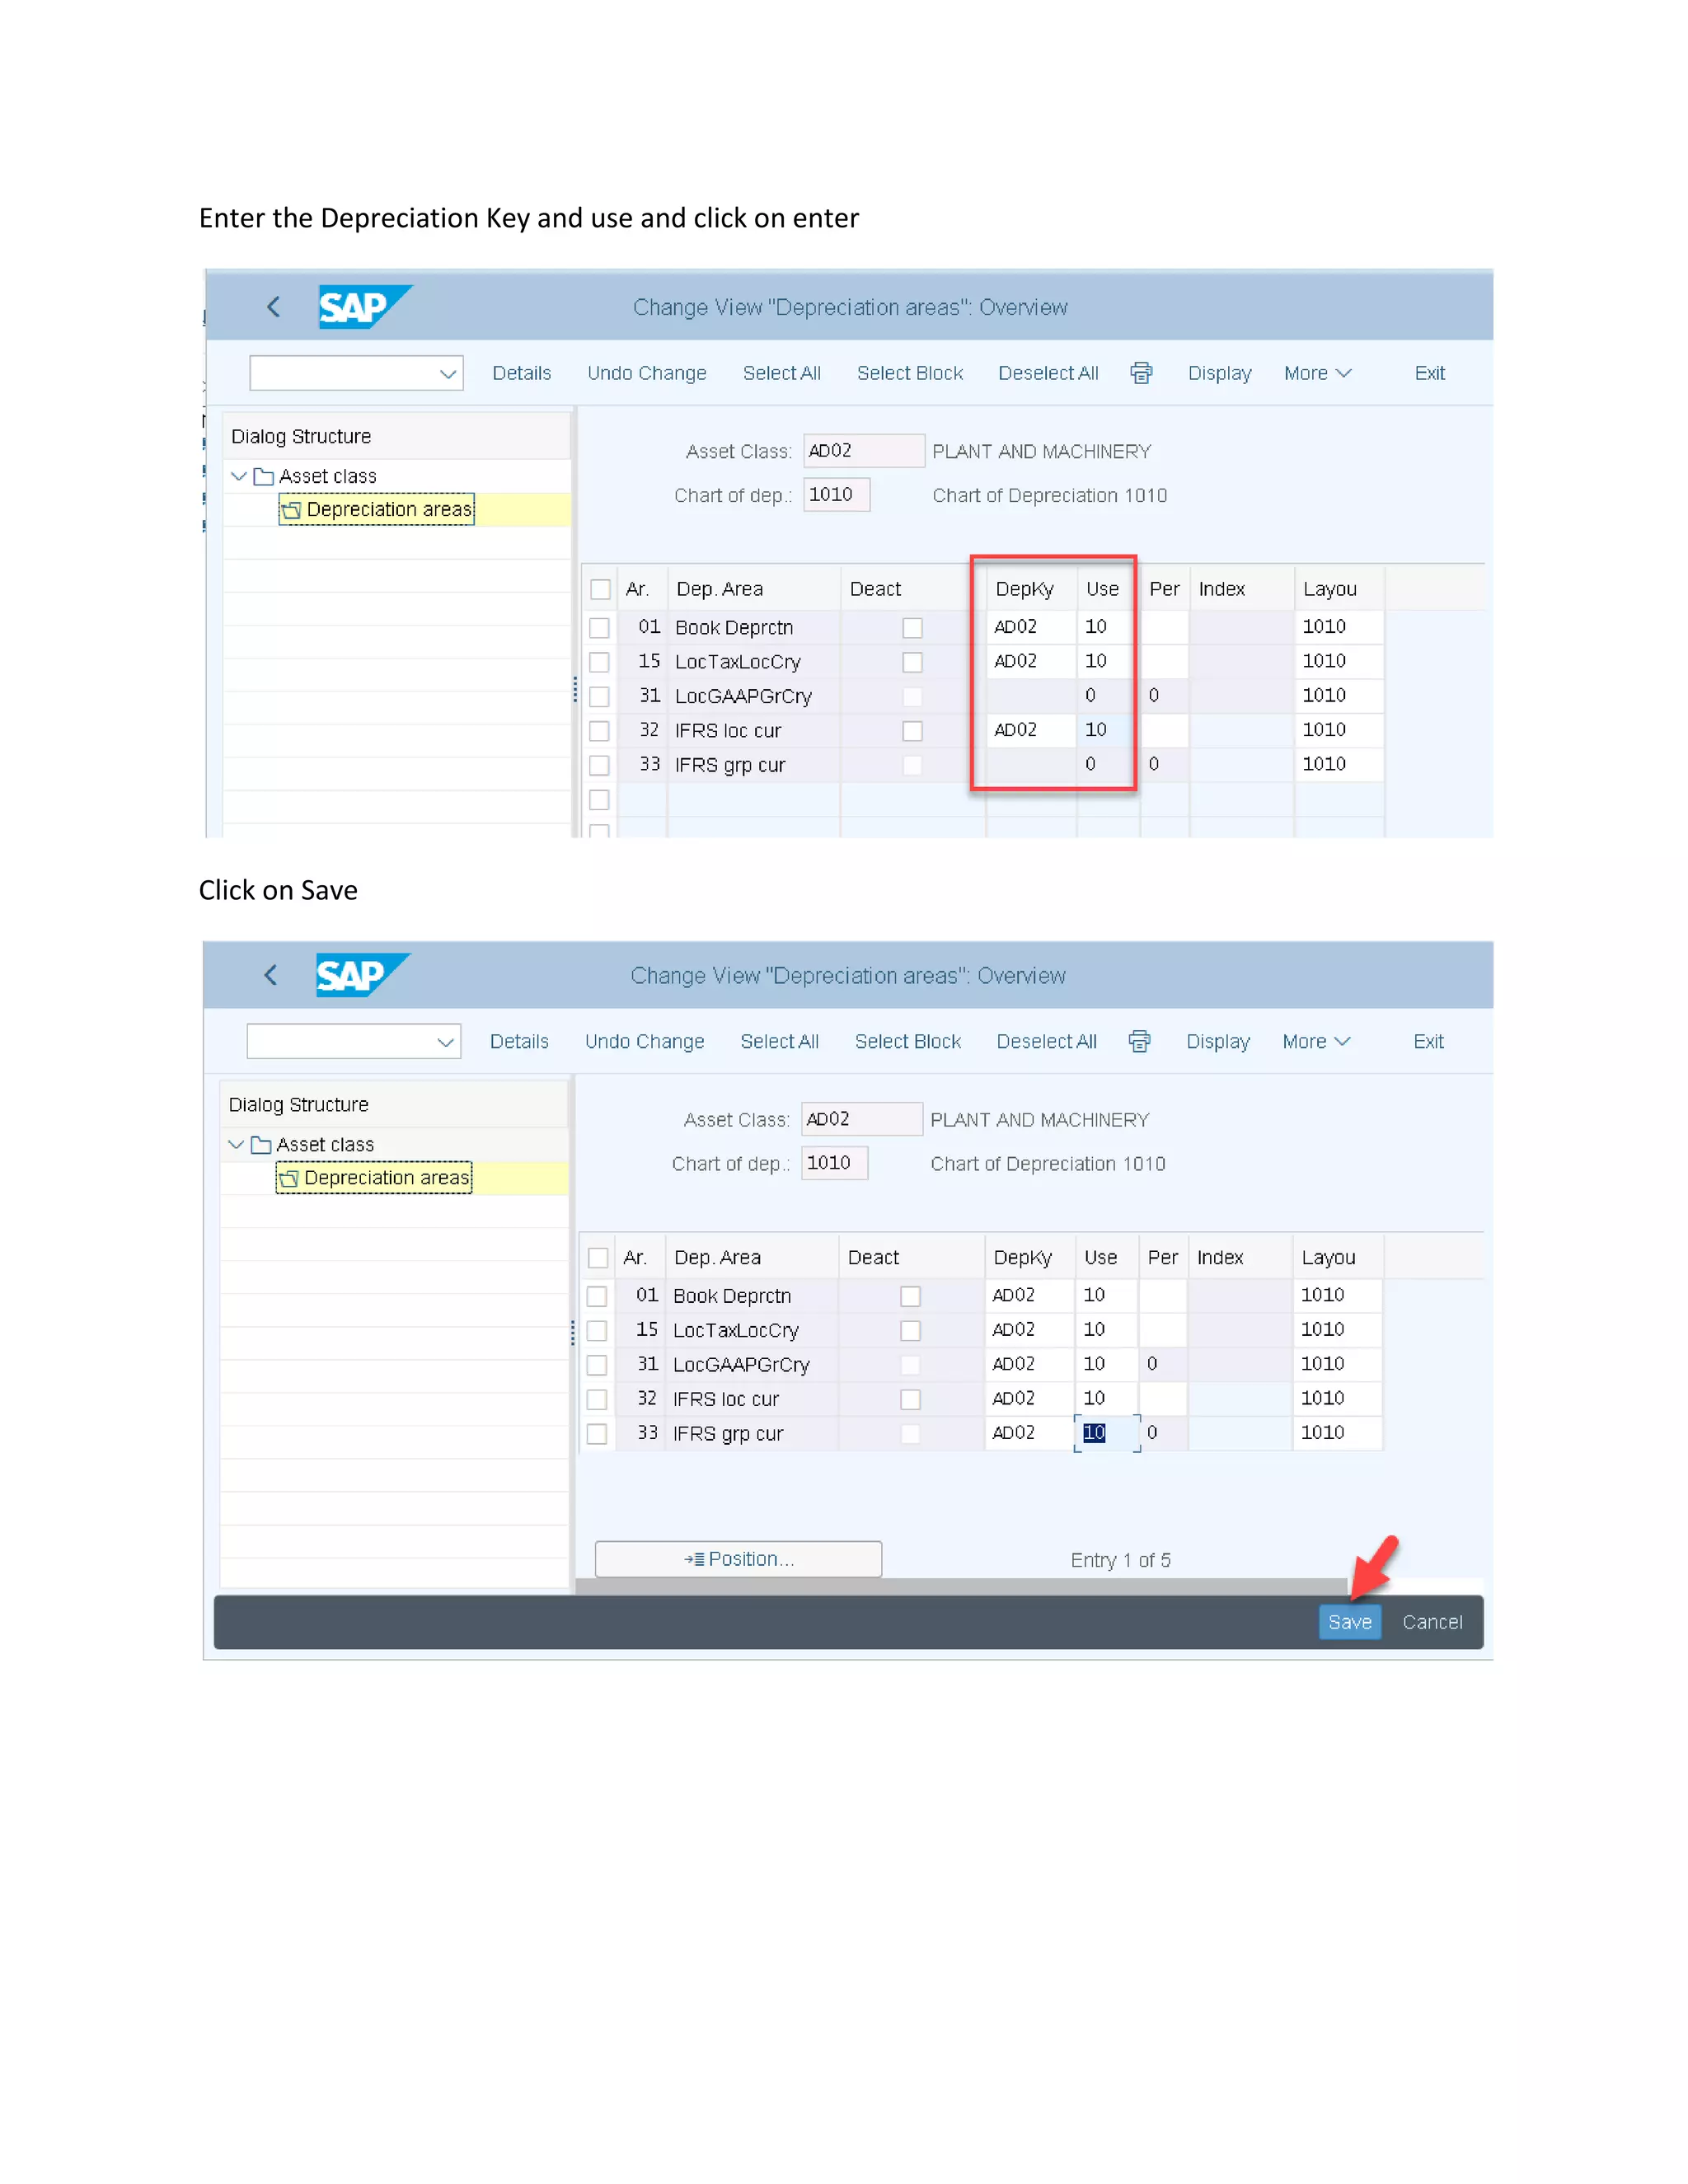Click the Position... button
Image resolution: width=1688 pixels, height=2184 pixels.
tap(738, 1559)
